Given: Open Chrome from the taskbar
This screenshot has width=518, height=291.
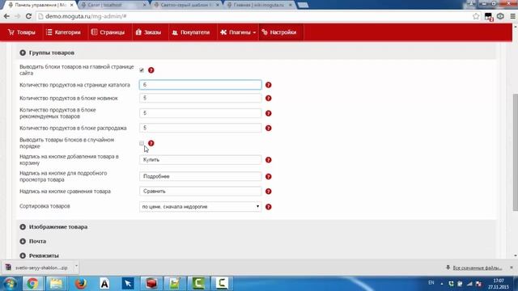Looking at the screenshot, I should point(32,284).
